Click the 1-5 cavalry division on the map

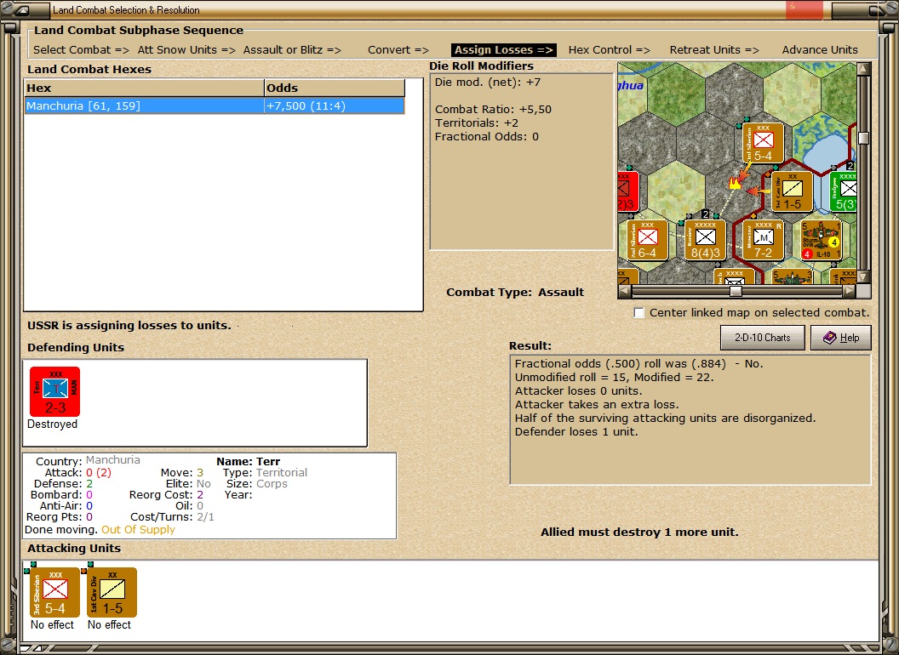click(792, 192)
